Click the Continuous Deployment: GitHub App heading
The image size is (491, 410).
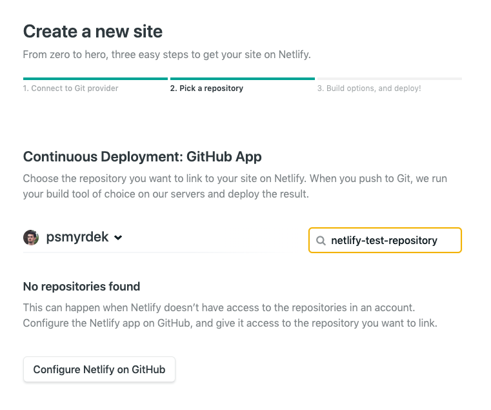(x=143, y=157)
